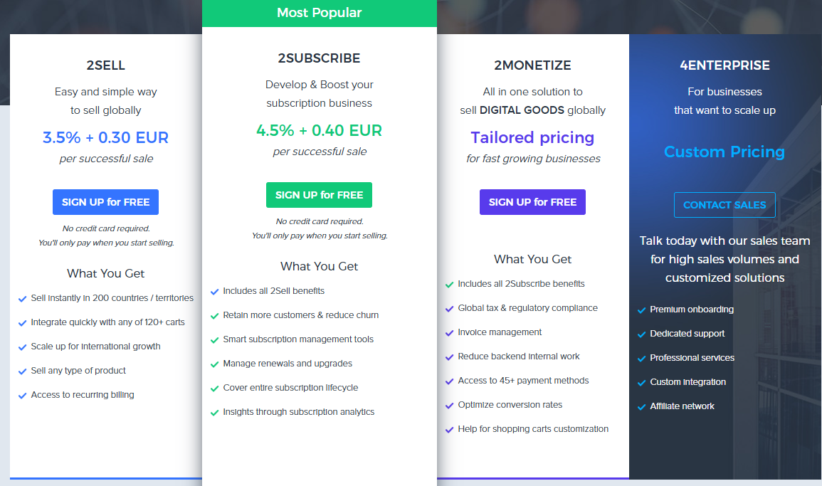Click the "4.5% + 0.40 EUR" price
This screenshot has height=486, width=822.
pos(319,130)
